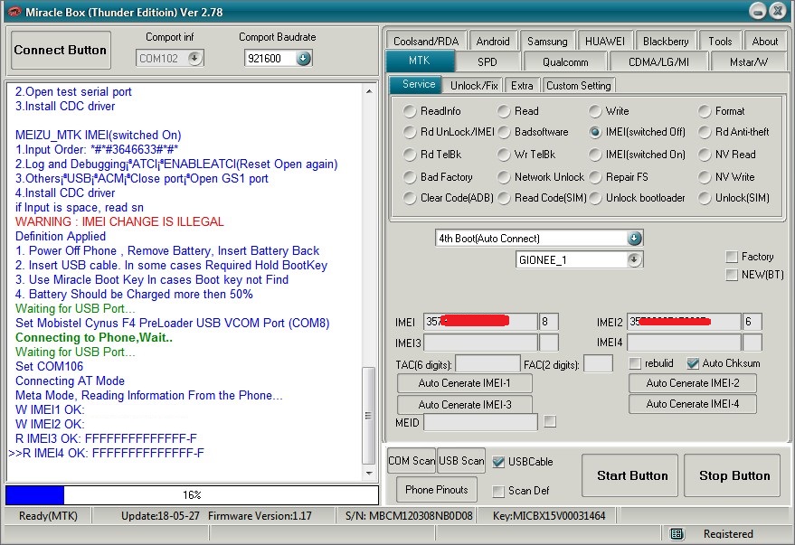
Task: Click Auto Cenerate IMEI-3 button
Action: click(464, 404)
